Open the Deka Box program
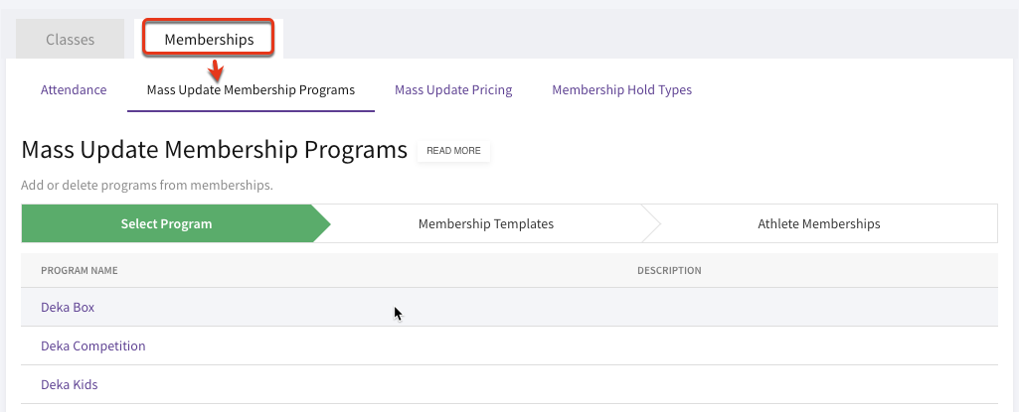Viewport: 1019px width, 412px height. (x=68, y=308)
